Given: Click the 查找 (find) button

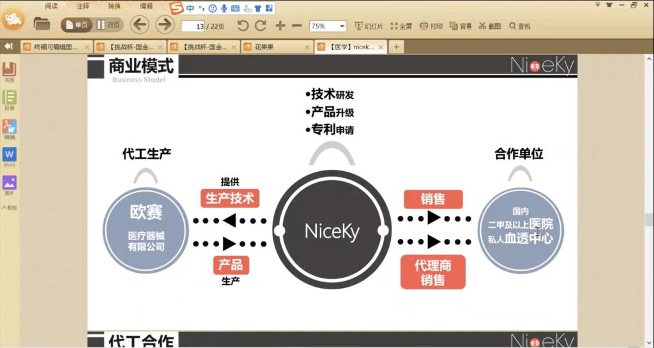Looking at the screenshot, I should (519, 26).
